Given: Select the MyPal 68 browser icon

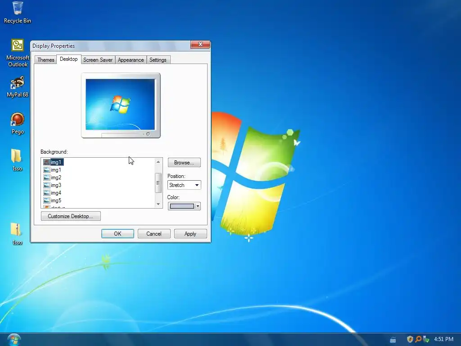Looking at the screenshot, I should [x=18, y=87].
